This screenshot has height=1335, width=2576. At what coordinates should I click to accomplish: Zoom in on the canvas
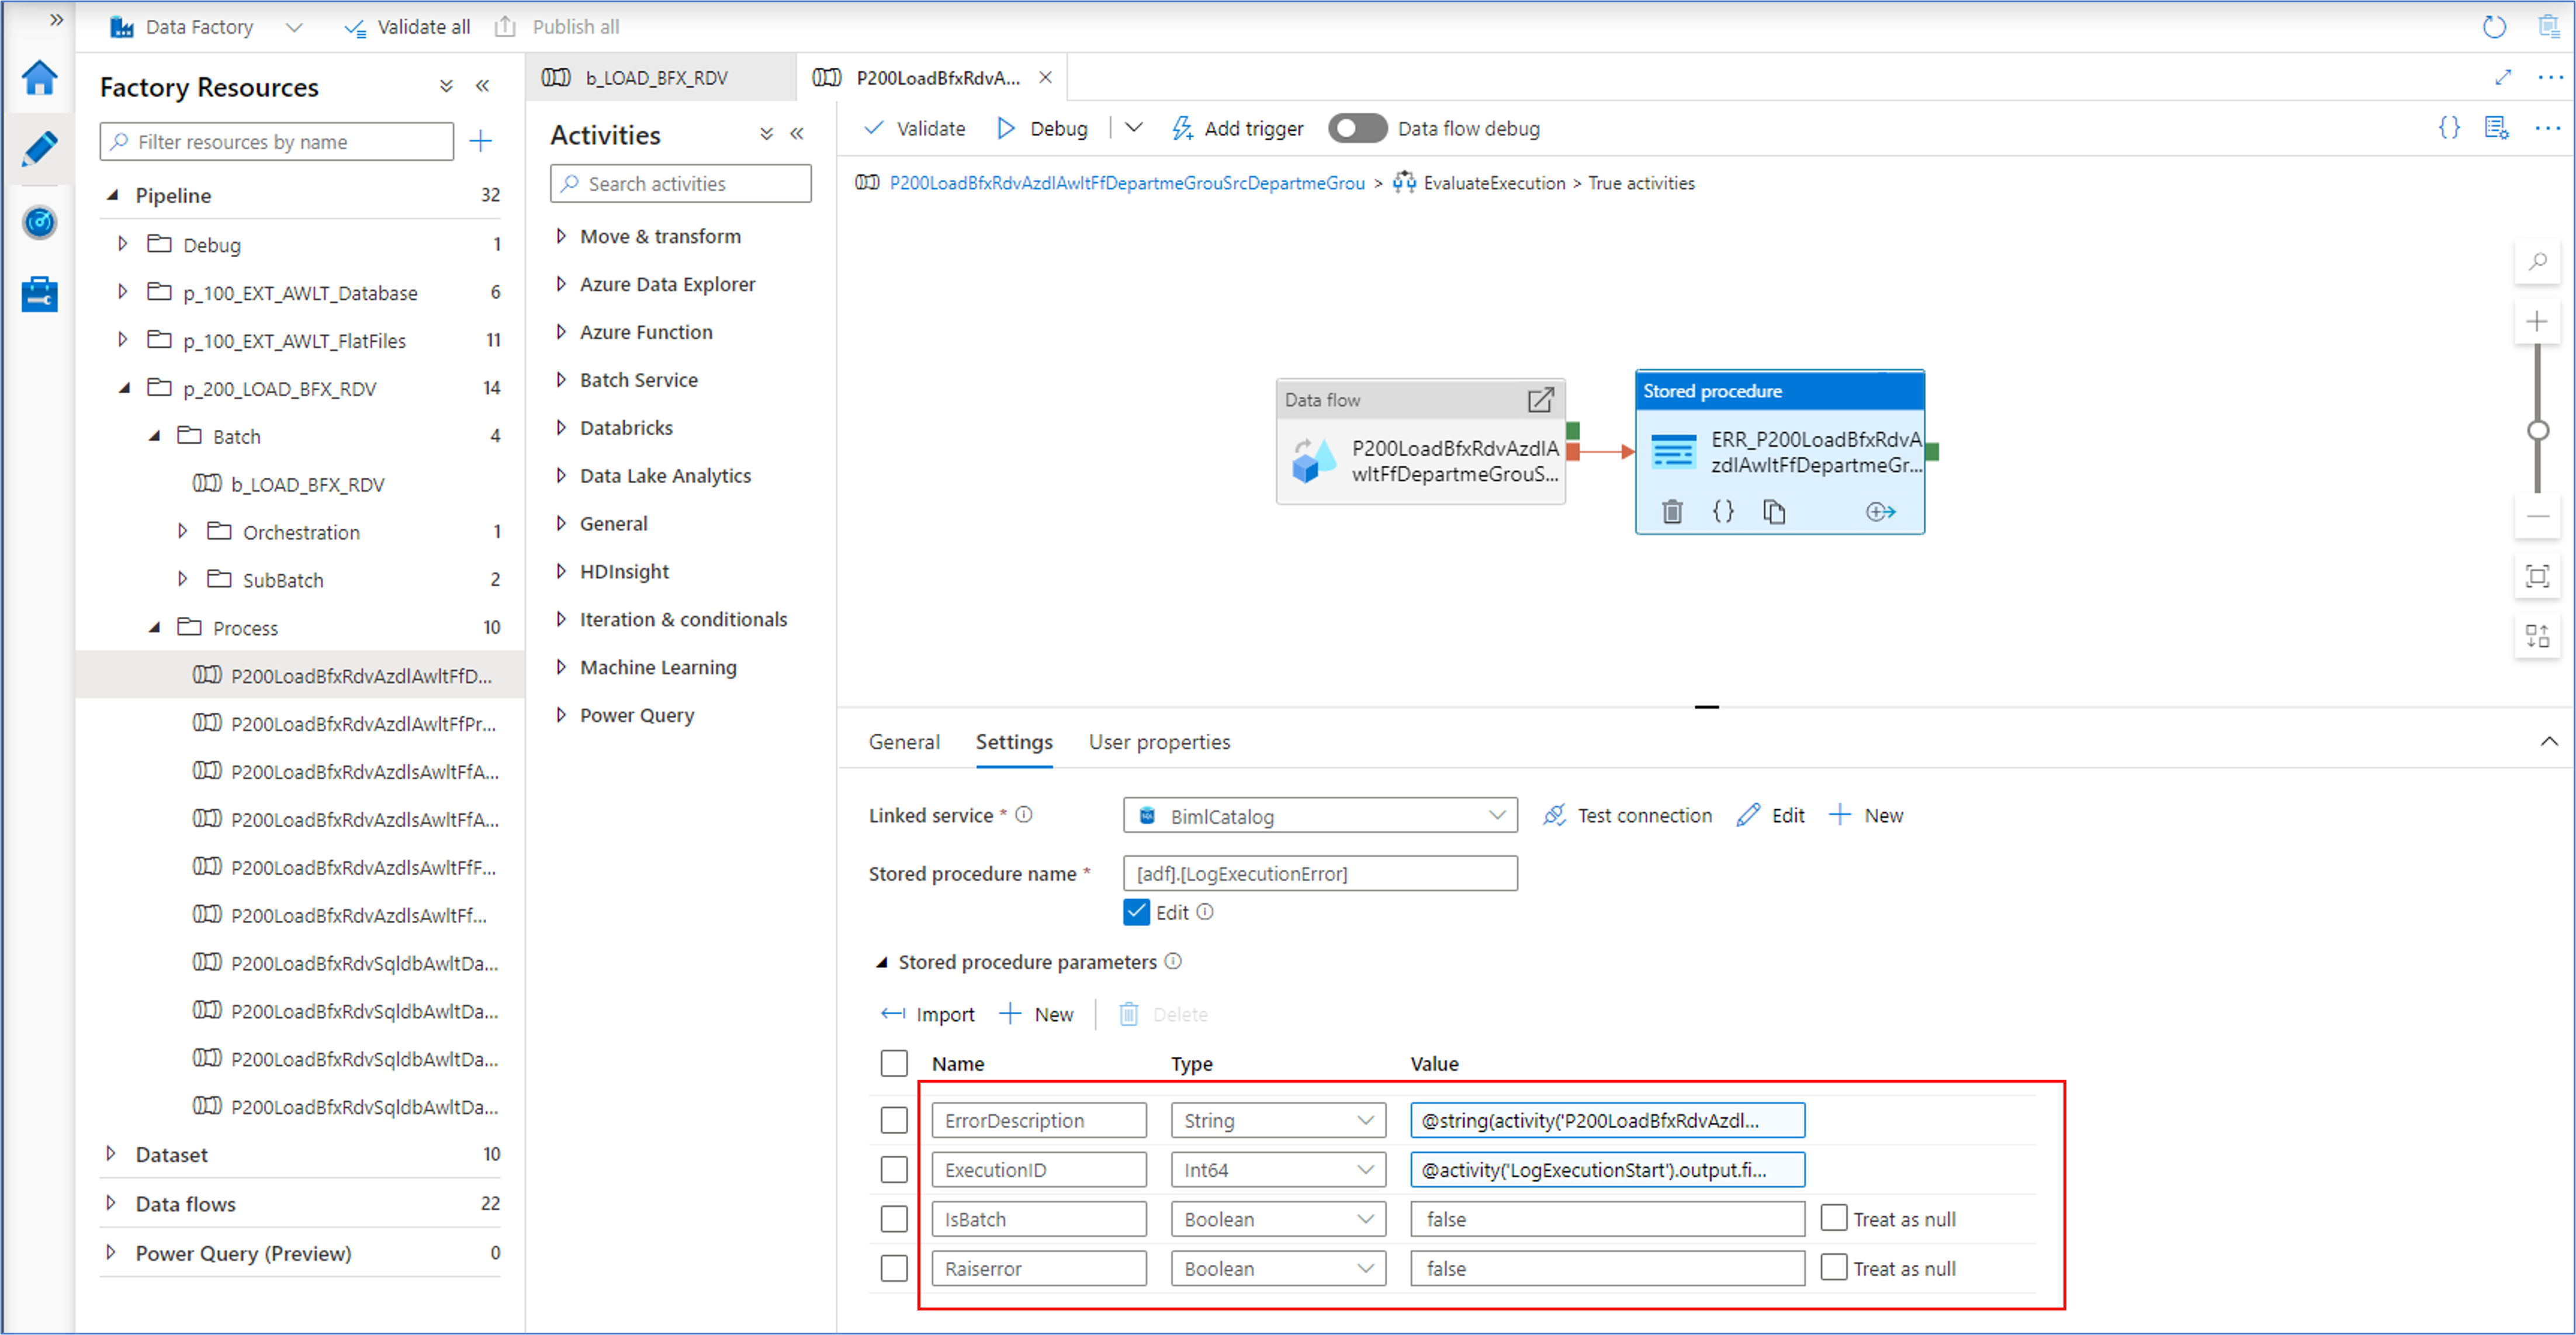(x=2537, y=321)
